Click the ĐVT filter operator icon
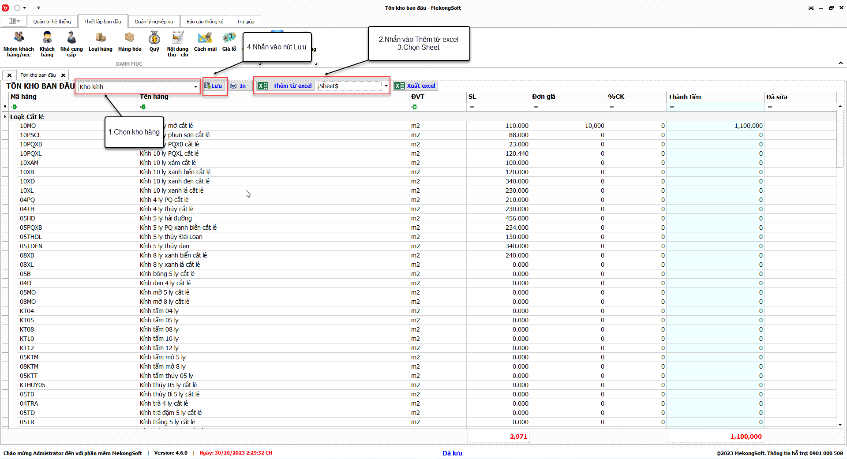Viewport: 847px width, 459px height. pyautogui.click(x=415, y=107)
